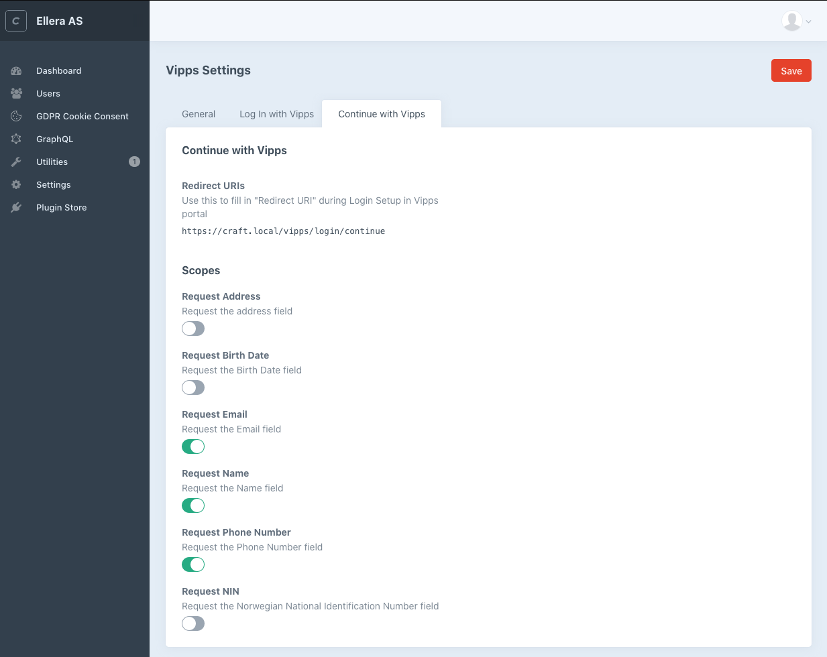Click the Settings gear icon in sidebar

(17, 184)
